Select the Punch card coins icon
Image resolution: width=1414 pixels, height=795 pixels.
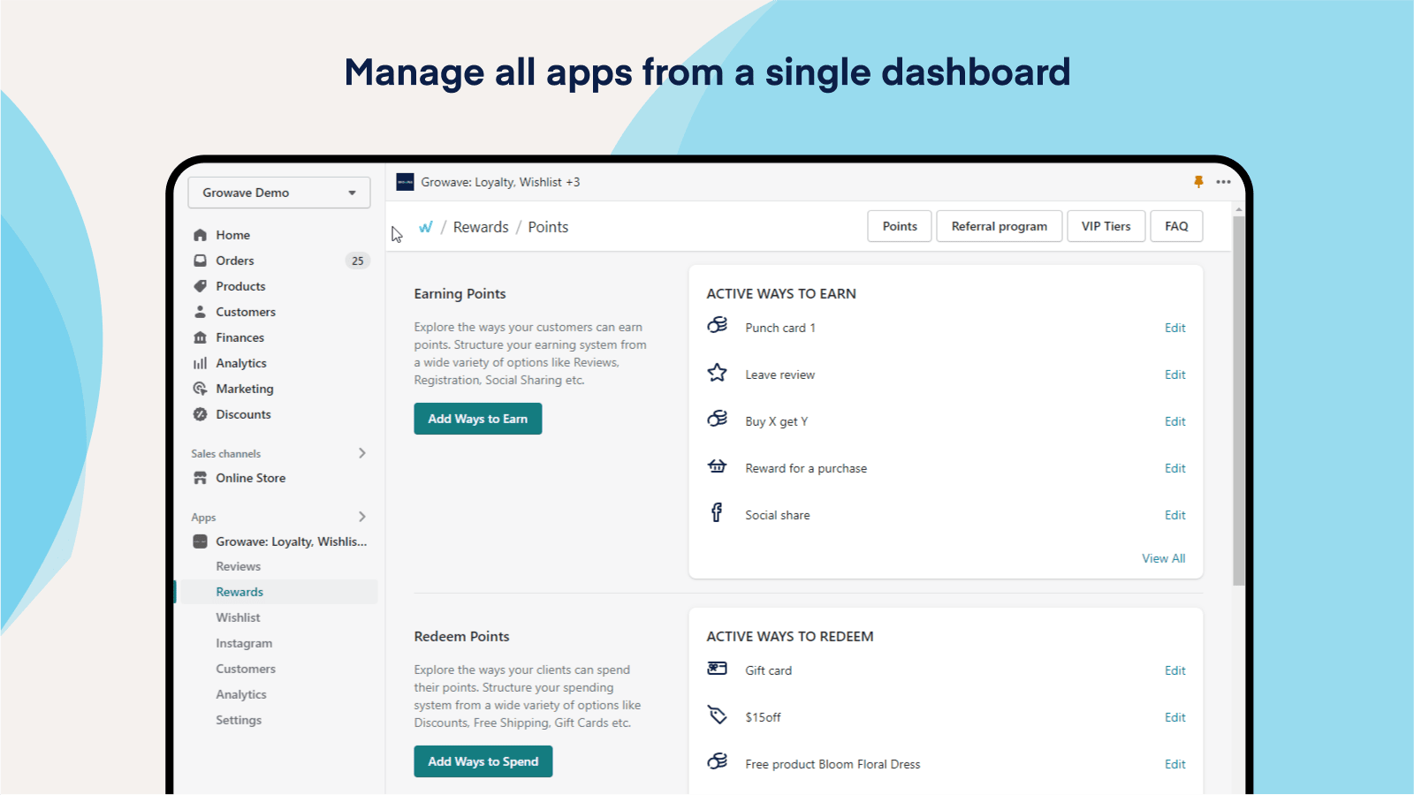tap(718, 326)
